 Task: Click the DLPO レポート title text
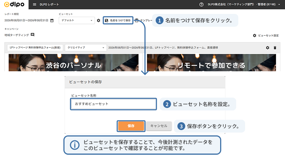[49, 4]
